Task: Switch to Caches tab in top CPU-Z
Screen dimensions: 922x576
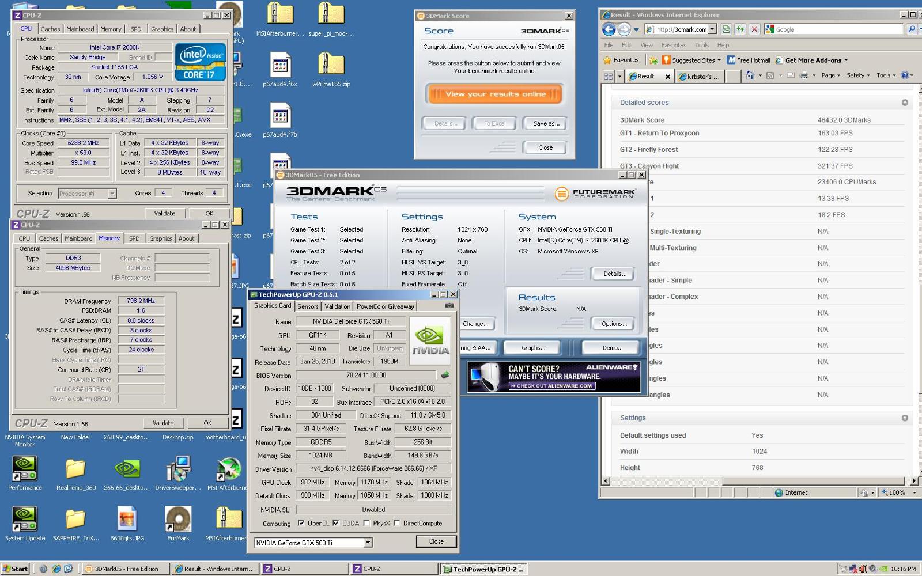Action: (50, 29)
